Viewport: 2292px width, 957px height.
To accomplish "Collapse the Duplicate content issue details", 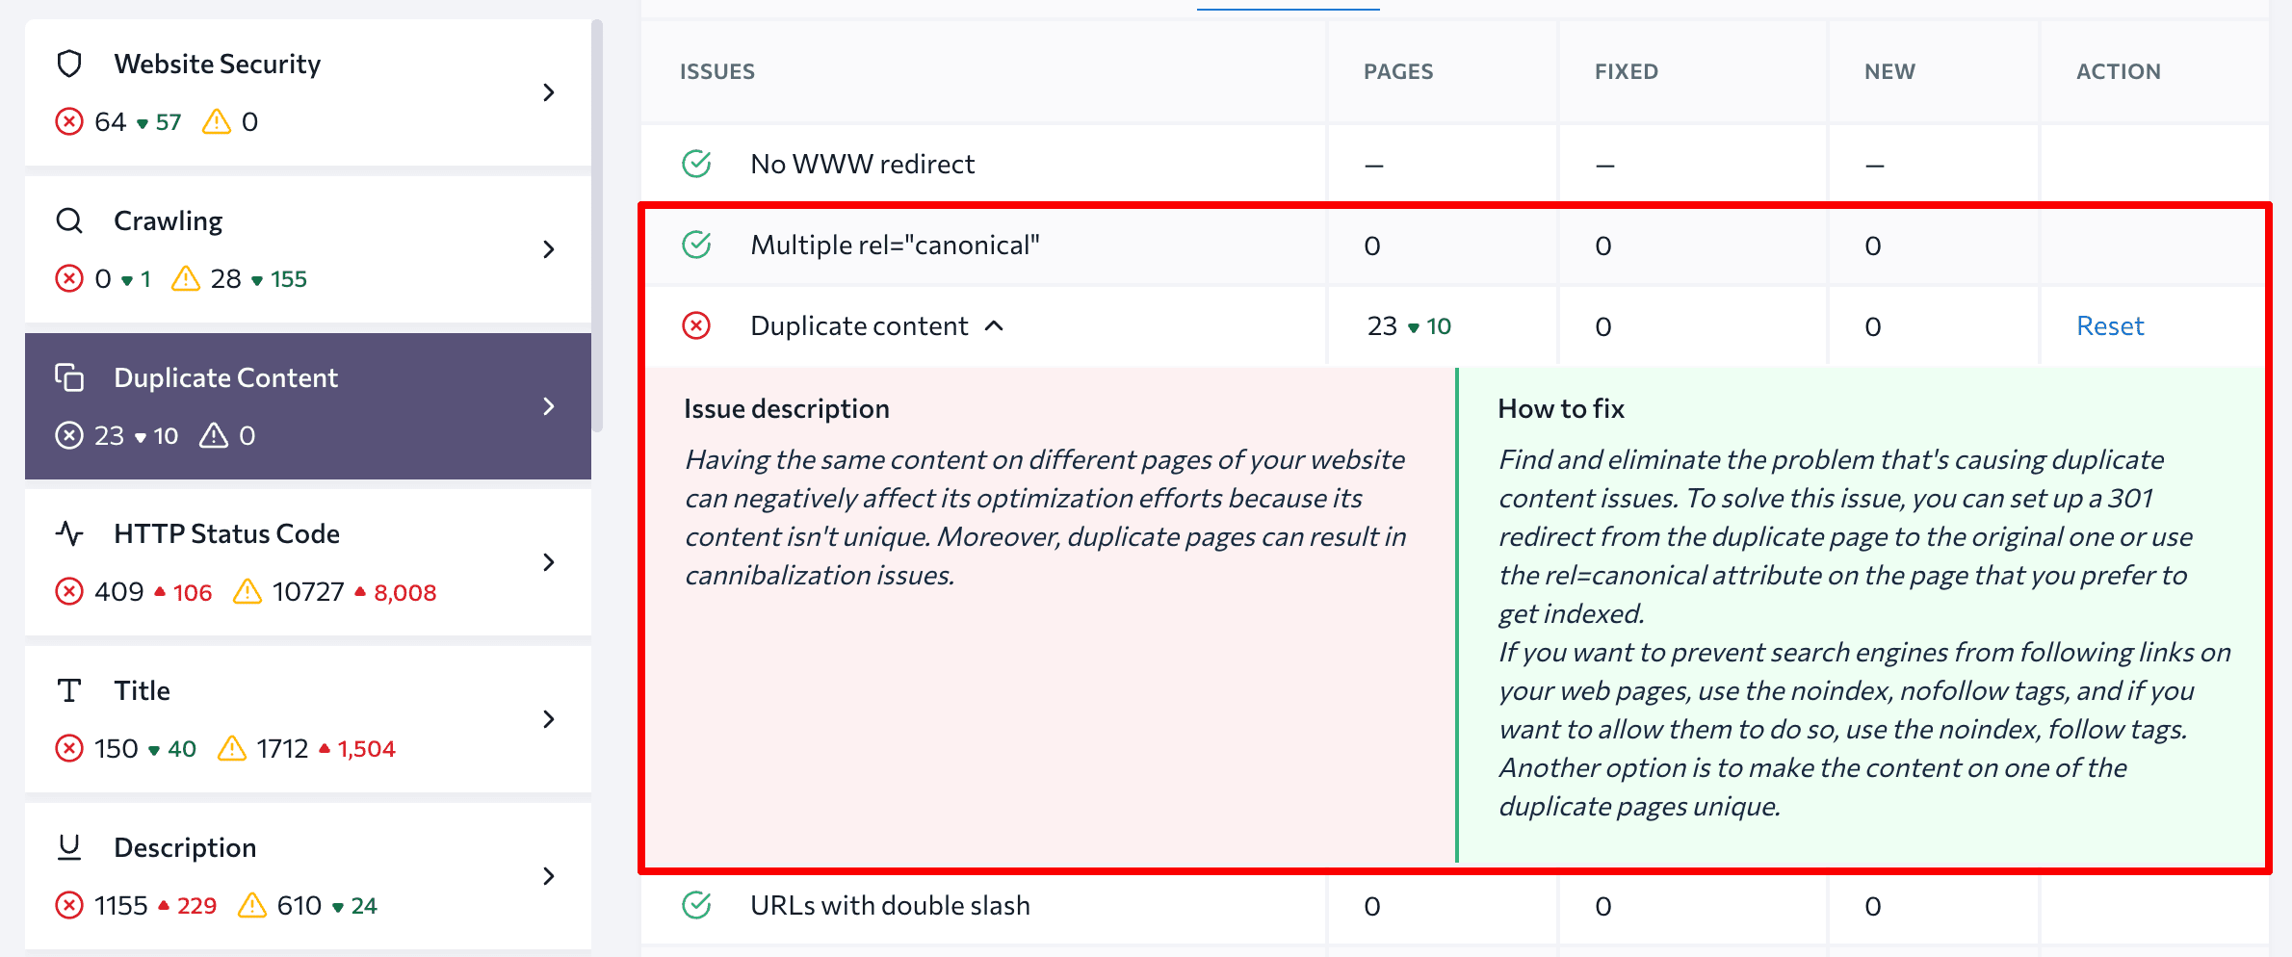I will (996, 325).
